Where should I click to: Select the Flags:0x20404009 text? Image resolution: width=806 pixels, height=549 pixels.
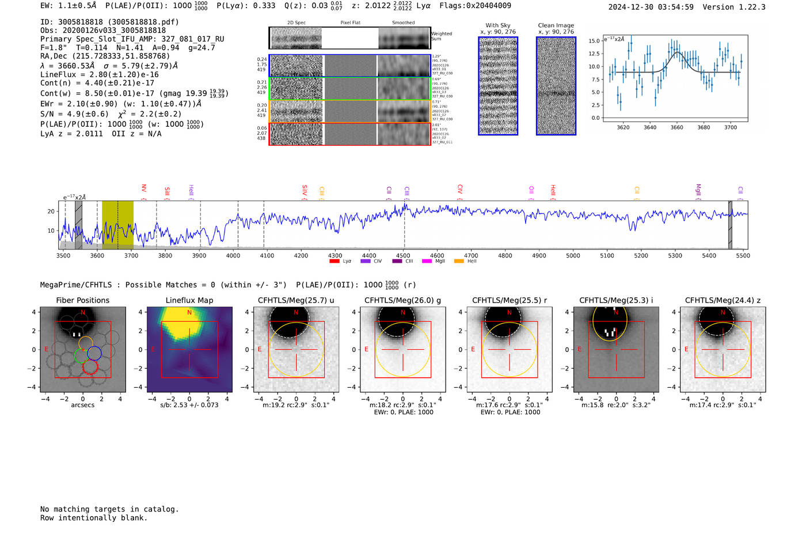475,6
